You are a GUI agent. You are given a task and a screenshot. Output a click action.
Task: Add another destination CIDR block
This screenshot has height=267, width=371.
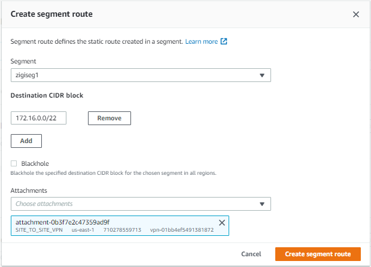26,141
